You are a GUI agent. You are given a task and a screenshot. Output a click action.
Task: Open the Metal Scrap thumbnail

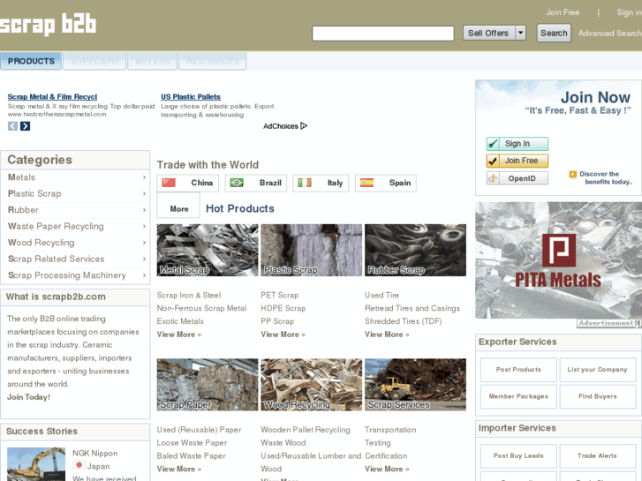pyautogui.click(x=208, y=250)
